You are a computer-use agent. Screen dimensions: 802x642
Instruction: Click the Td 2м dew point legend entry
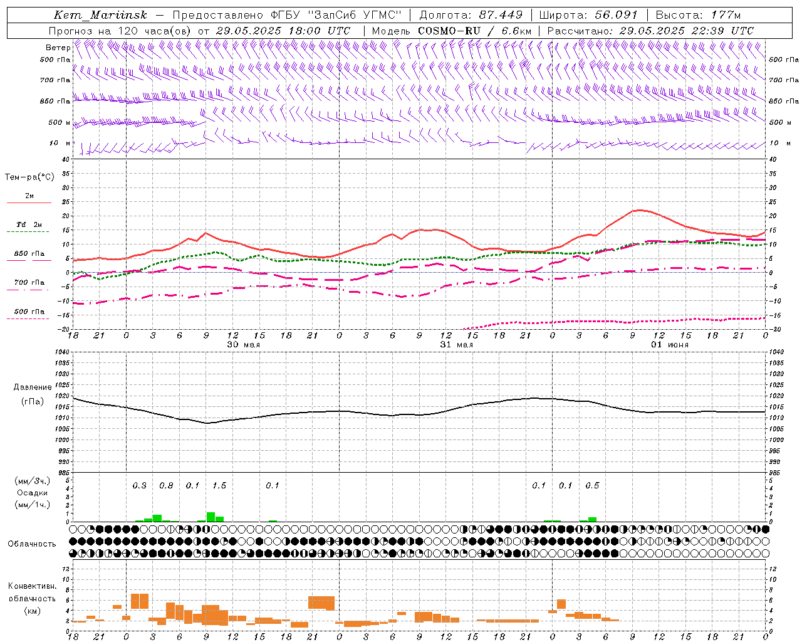[29, 224]
